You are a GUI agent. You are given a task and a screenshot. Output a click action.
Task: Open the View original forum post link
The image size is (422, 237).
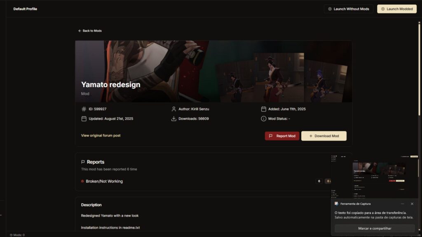point(100,135)
